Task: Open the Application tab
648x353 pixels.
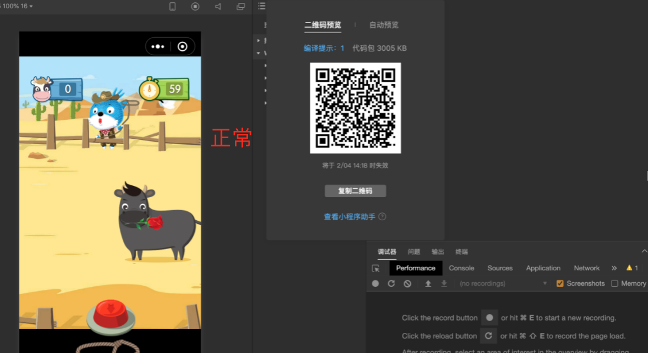Action: 543,268
